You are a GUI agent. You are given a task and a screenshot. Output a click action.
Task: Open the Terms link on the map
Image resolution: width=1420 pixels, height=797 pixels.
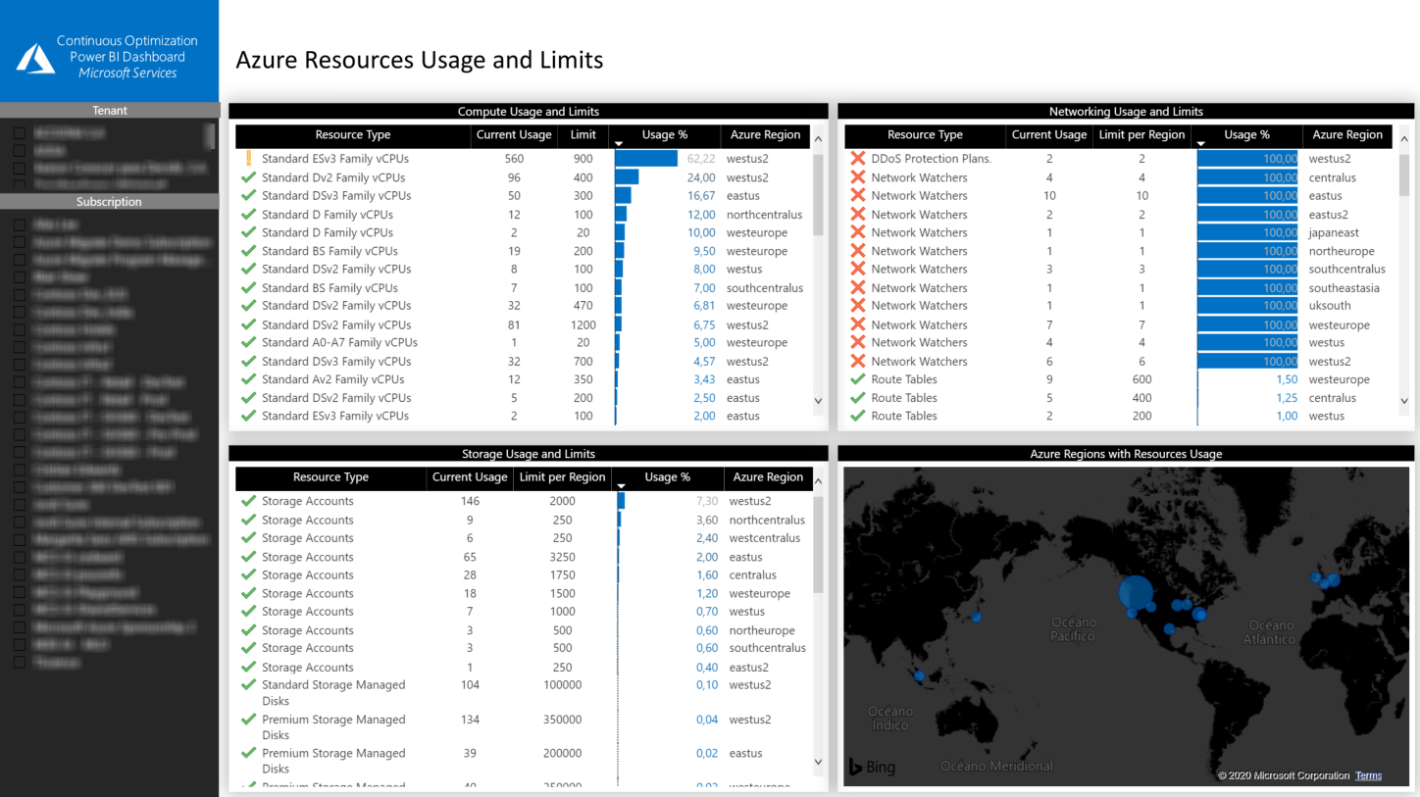pyautogui.click(x=1368, y=775)
